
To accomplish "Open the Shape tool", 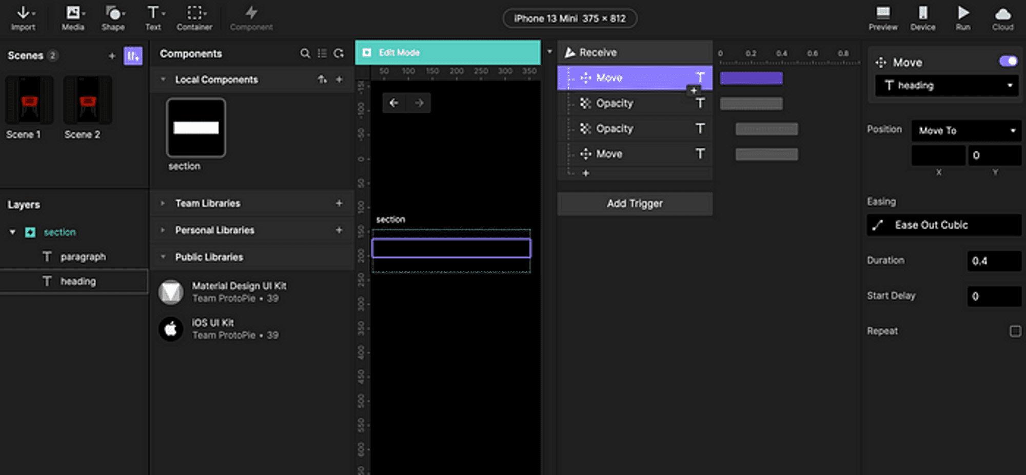I will click(113, 18).
